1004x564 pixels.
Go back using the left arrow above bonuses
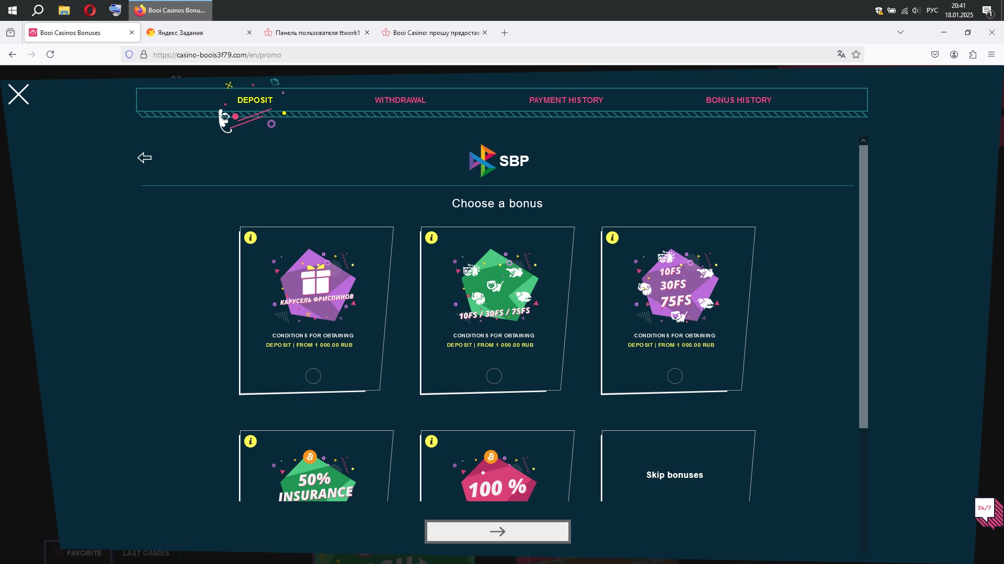point(144,158)
